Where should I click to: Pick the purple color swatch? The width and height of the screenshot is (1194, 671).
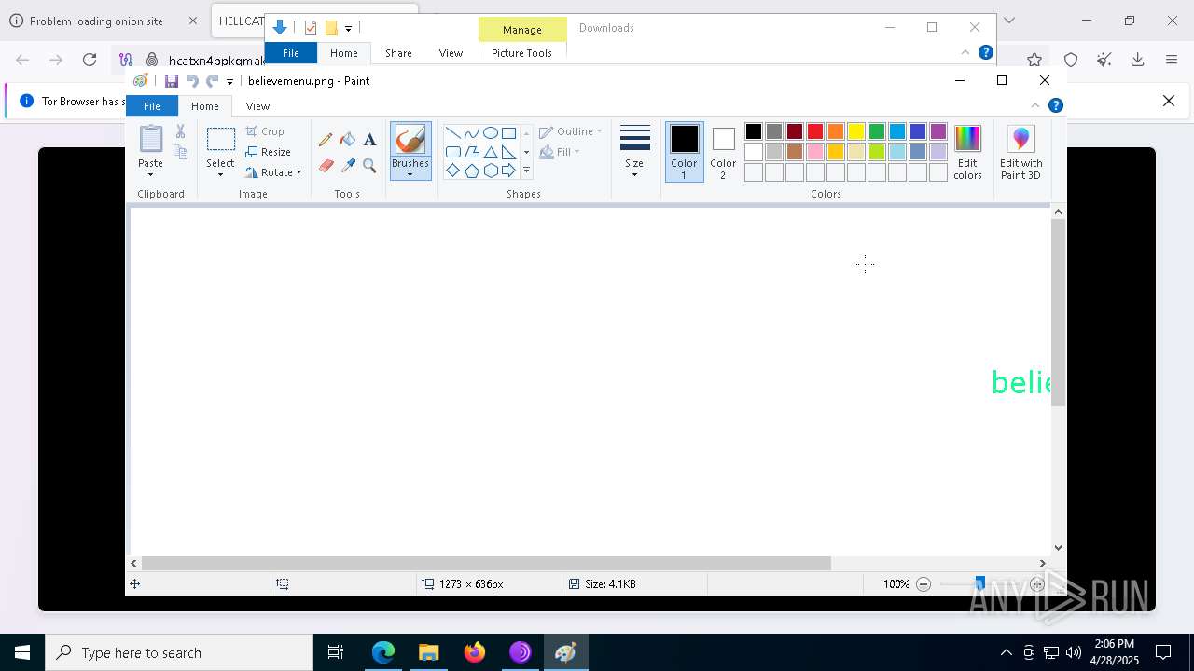938,131
